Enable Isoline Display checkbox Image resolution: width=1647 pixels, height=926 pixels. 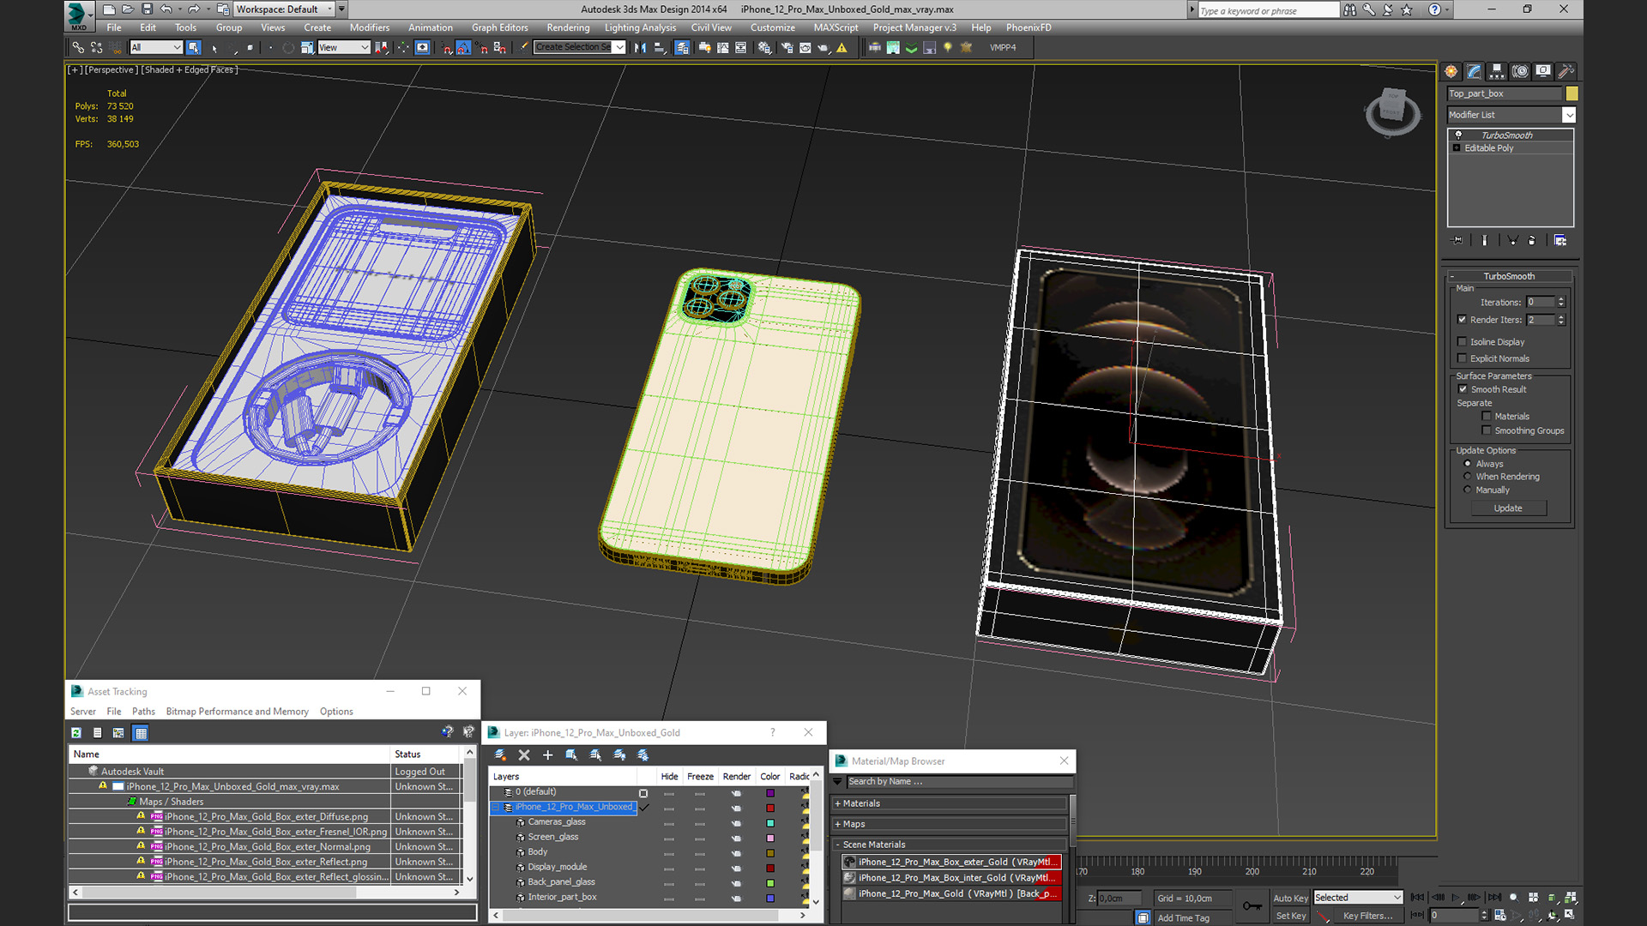point(1463,342)
